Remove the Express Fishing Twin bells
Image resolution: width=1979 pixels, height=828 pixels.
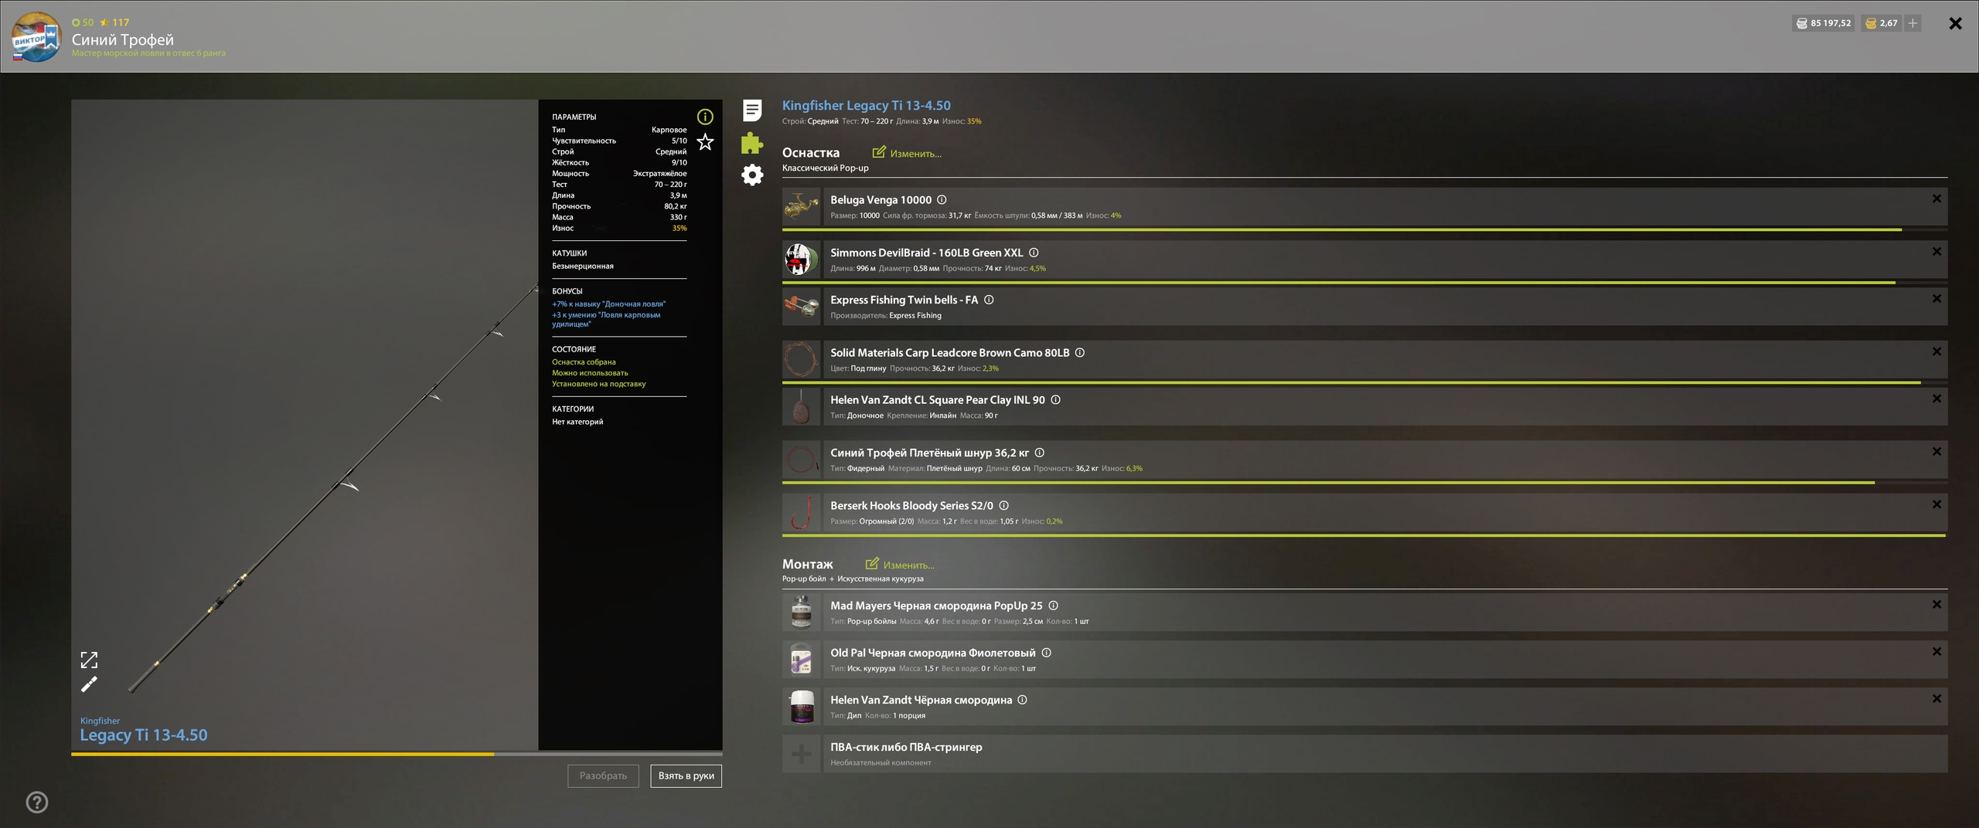(1936, 299)
